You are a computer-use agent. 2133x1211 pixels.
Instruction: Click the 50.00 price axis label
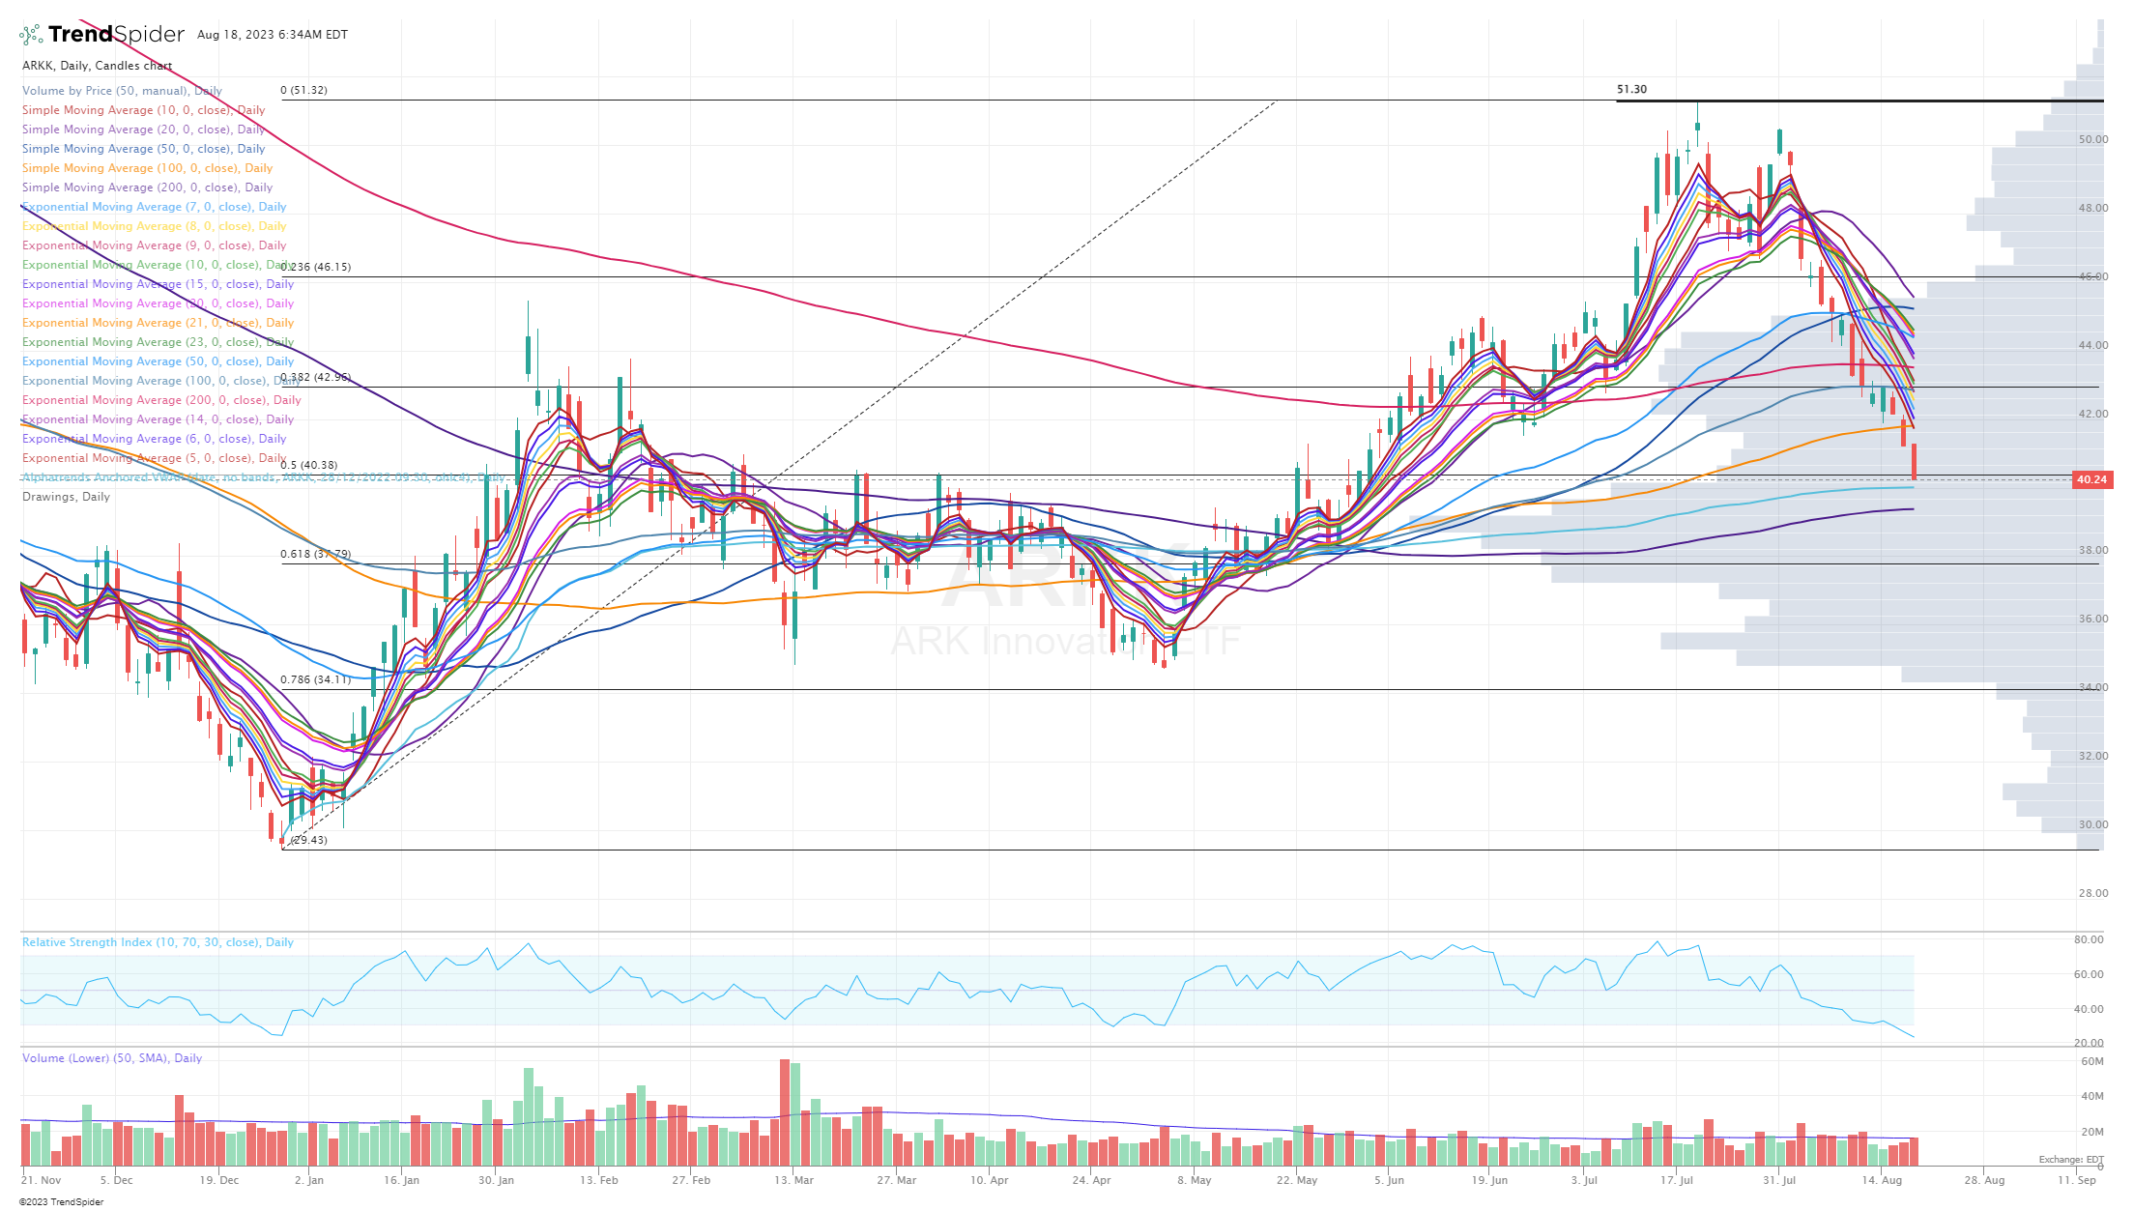pos(2093,139)
